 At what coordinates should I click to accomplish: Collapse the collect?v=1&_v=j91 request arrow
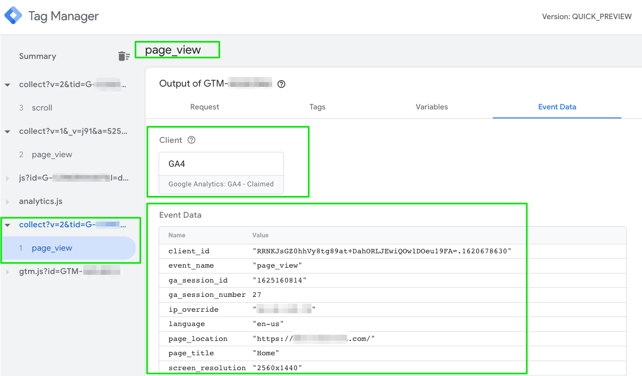pyautogui.click(x=7, y=132)
